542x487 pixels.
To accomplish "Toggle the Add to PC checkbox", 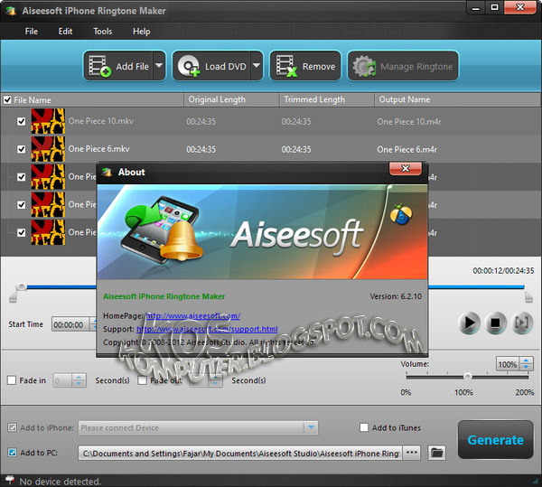I will click(x=12, y=453).
